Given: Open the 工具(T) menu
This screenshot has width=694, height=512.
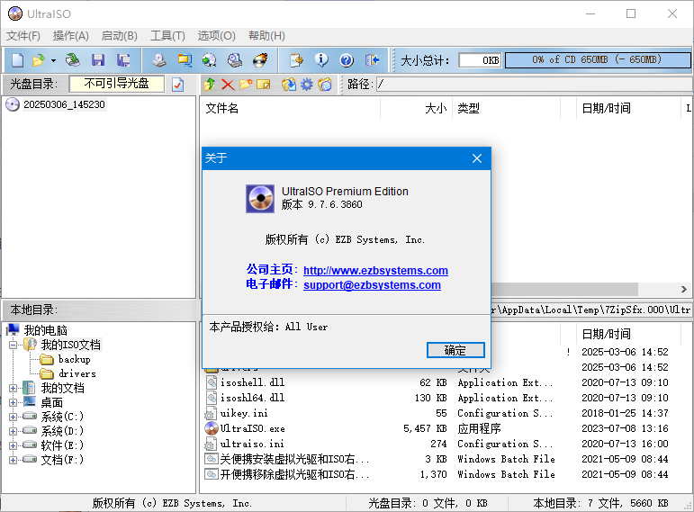Looking at the screenshot, I should [167, 36].
